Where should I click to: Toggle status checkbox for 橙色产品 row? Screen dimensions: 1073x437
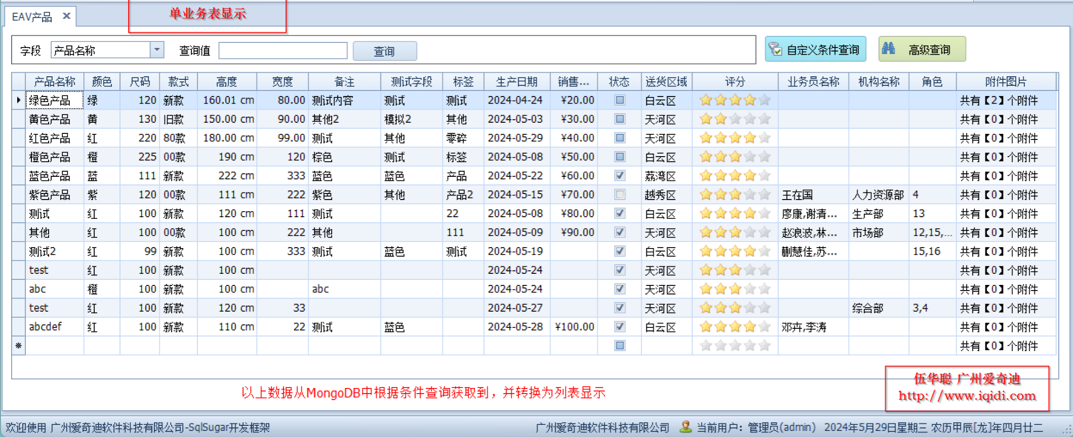click(x=620, y=157)
